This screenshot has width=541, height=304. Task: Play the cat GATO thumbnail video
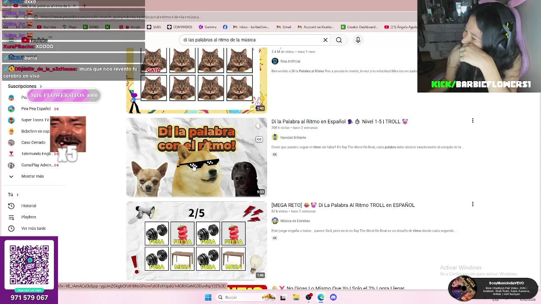coord(197,80)
